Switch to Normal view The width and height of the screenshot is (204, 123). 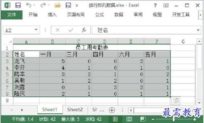115,119
